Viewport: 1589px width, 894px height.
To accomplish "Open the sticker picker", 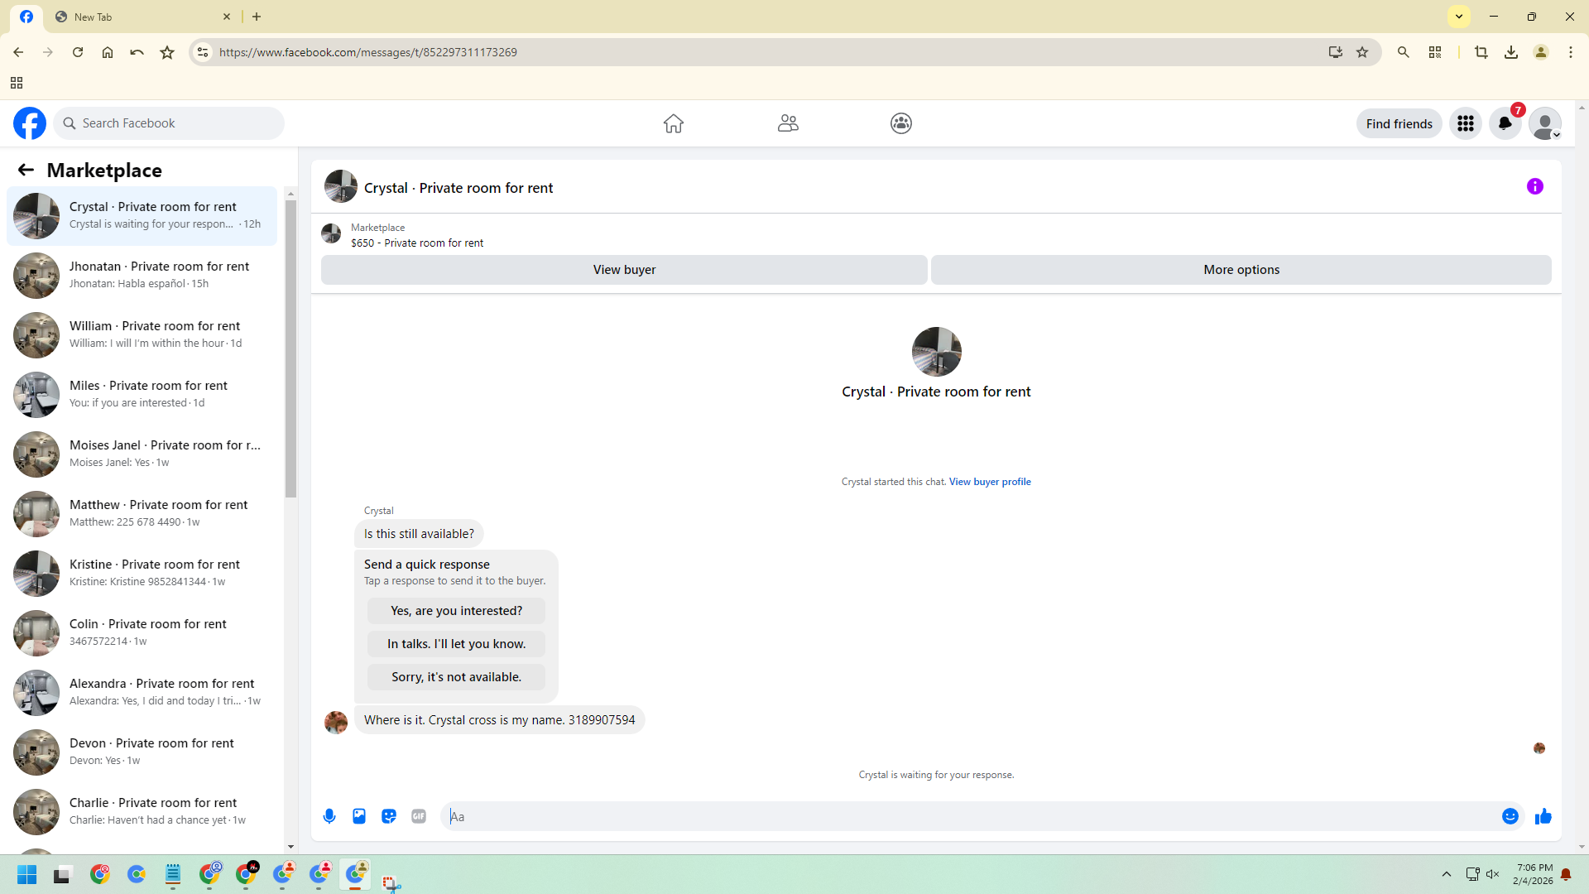I will [389, 816].
